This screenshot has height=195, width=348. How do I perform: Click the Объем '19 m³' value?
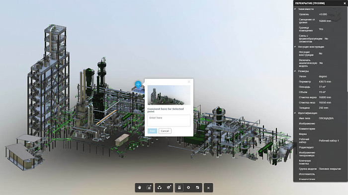pyautogui.click(x=322, y=92)
